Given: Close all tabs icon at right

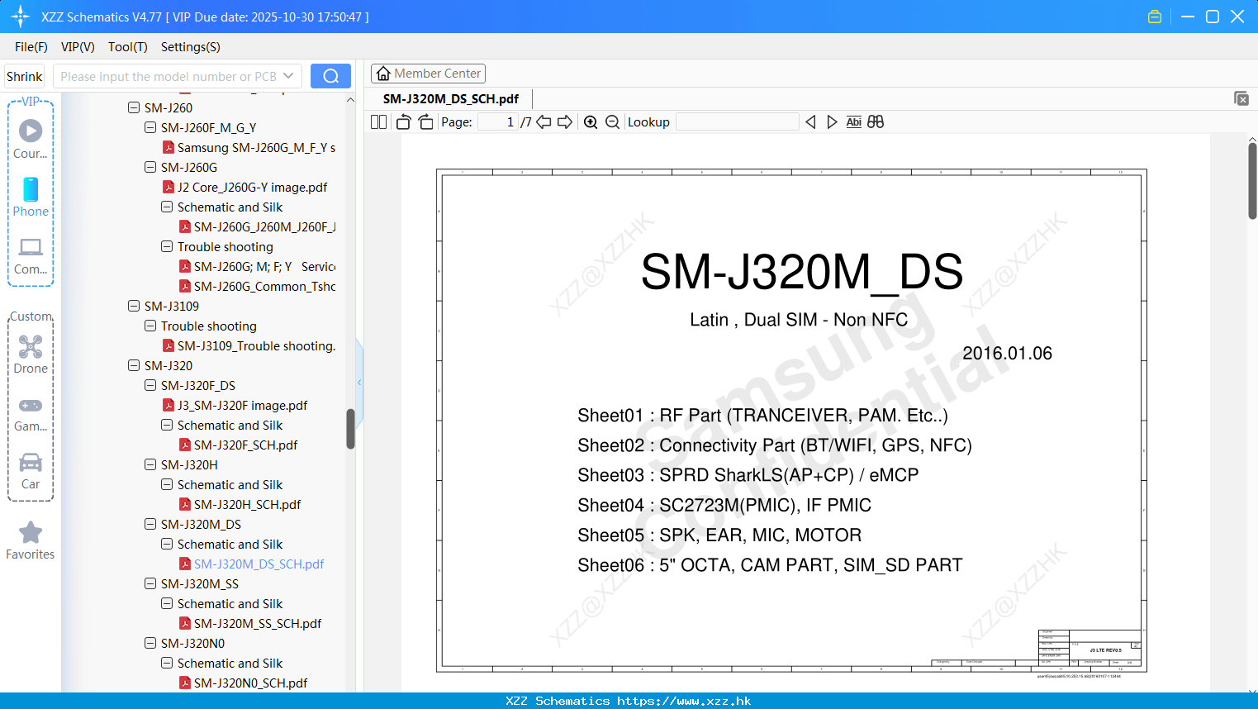Looking at the screenshot, I should pyautogui.click(x=1241, y=98).
